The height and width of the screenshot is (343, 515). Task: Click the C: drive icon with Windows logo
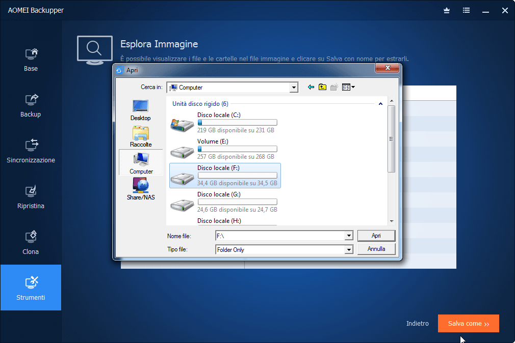pos(182,125)
